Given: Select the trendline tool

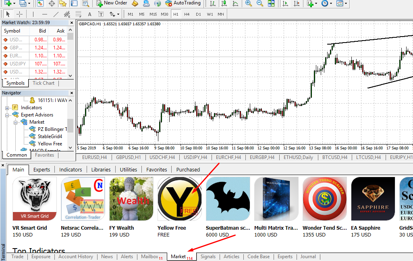Looking at the screenshot, I should point(56,14).
